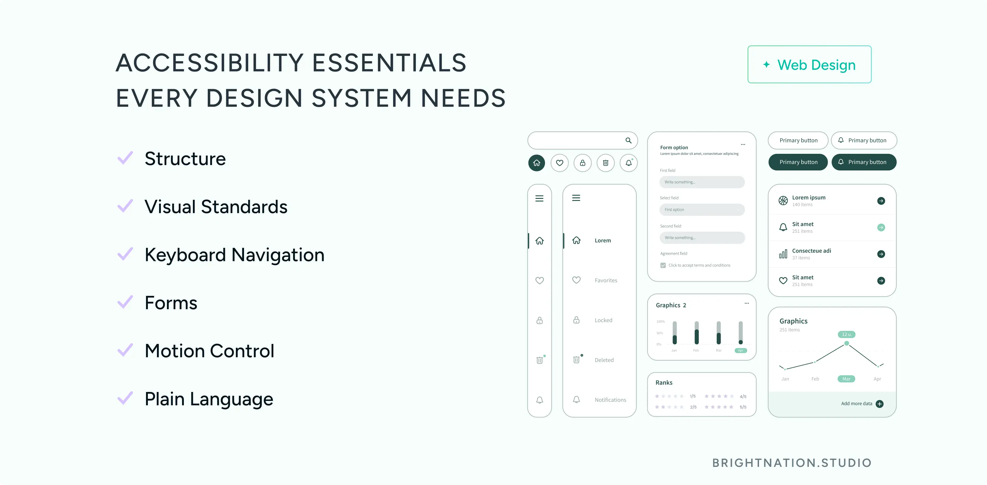Select Notifications in the expanded sidebar
Viewport: 987px width, 485px height.
pyautogui.click(x=610, y=400)
